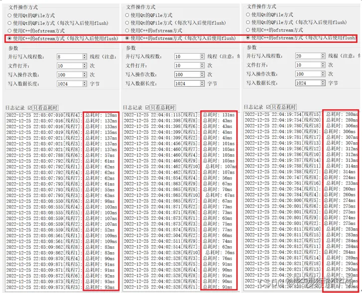Select log line 22:04:20:747[线程8] 总耗时 224ms
The width and height of the screenshot is (362, 293).
tap(300, 178)
